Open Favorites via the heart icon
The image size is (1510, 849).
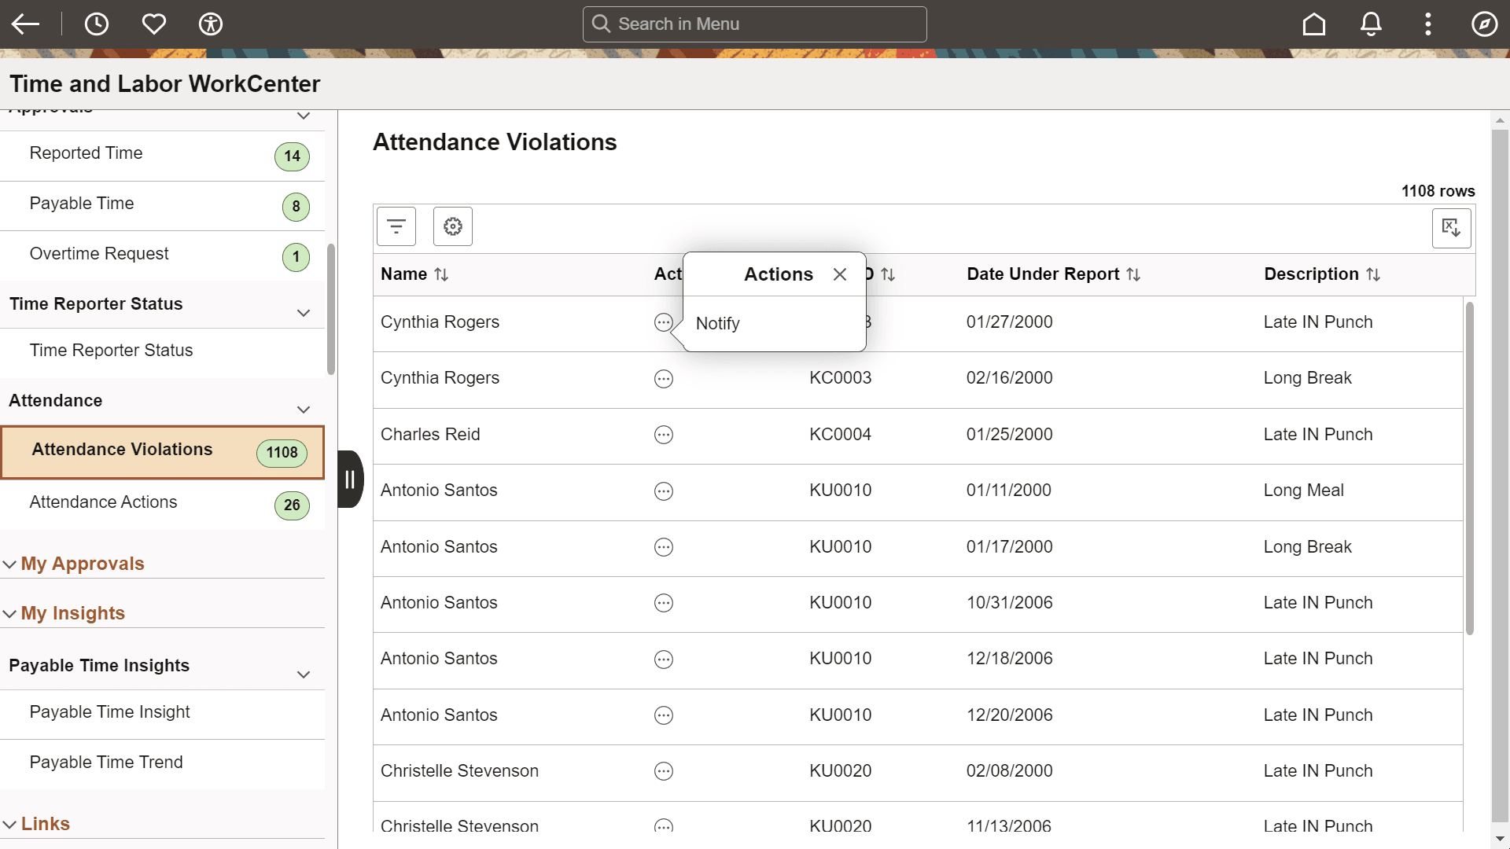click(x=154, y=24)
